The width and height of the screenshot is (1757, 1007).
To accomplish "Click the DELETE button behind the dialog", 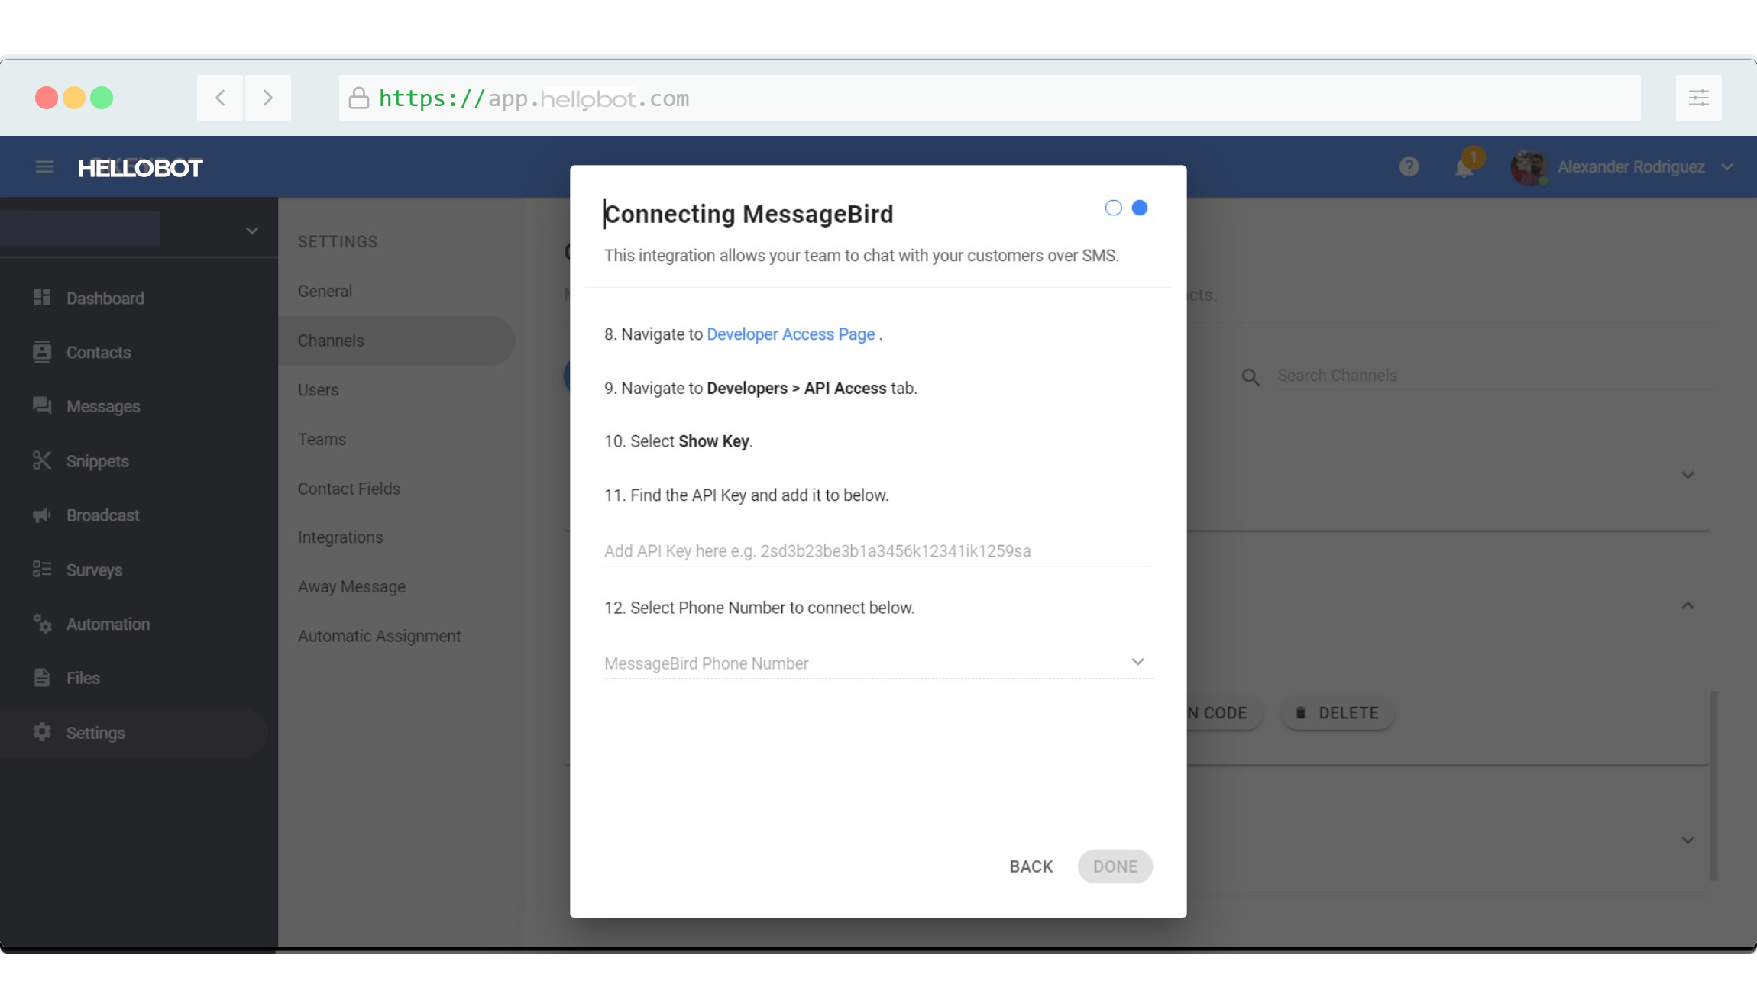I will (1338, 713).
